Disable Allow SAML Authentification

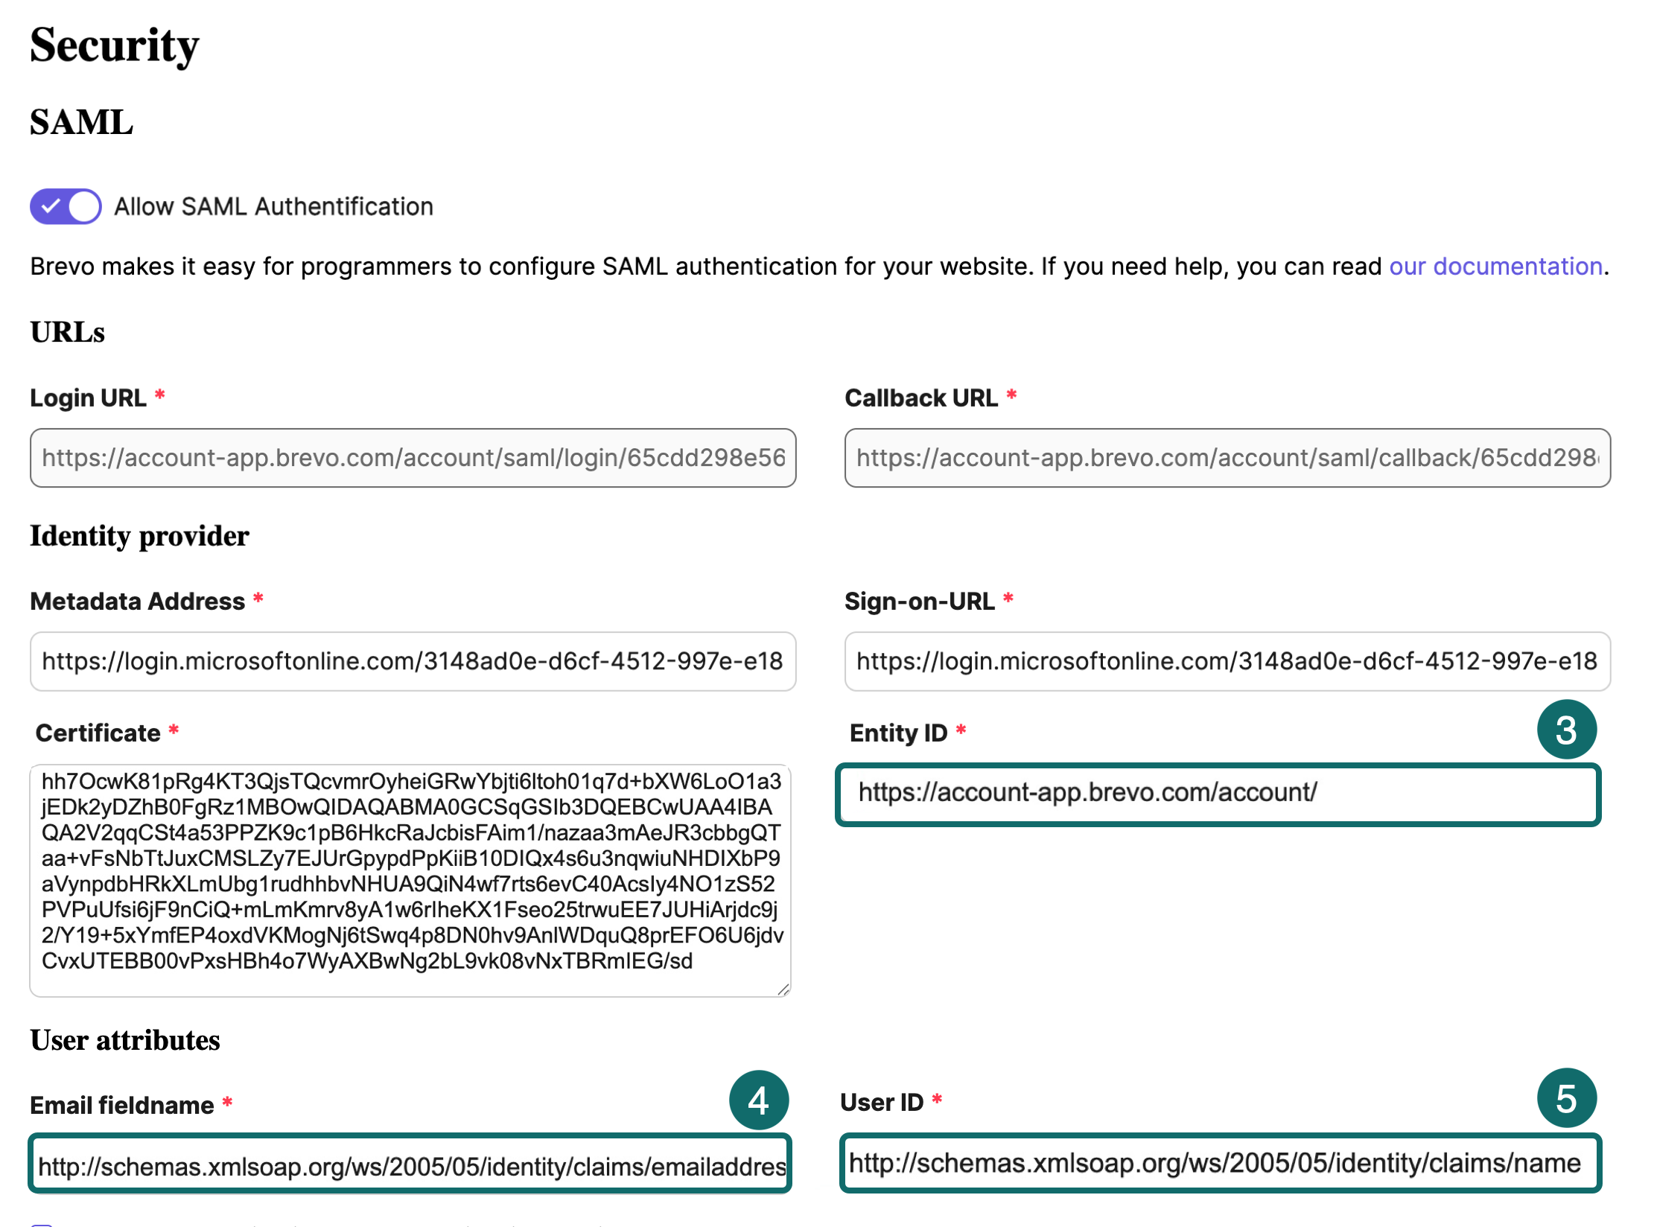pos(65,206)
